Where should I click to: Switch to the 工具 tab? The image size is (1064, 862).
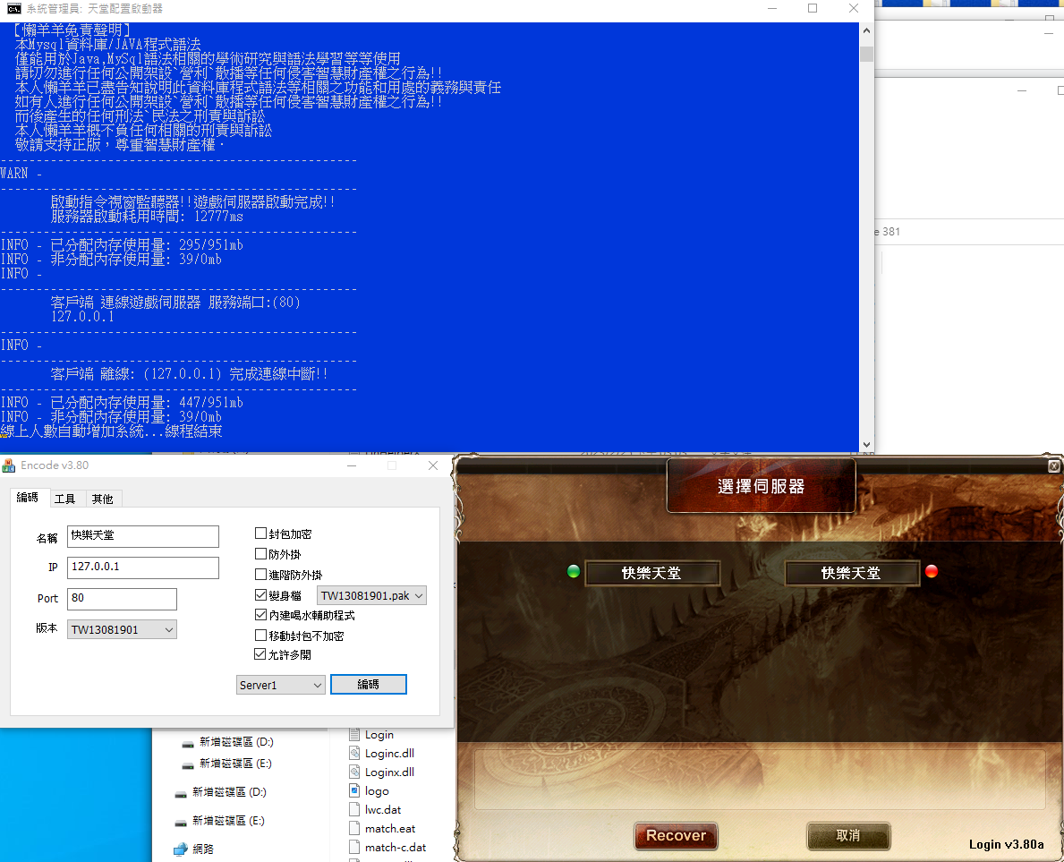65,499
